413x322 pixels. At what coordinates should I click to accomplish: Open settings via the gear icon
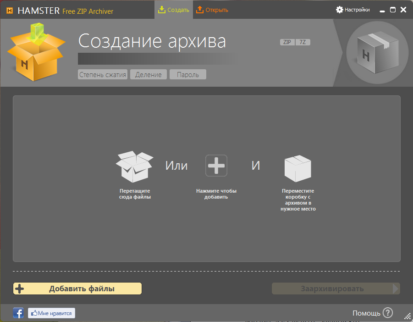[340, 10]
